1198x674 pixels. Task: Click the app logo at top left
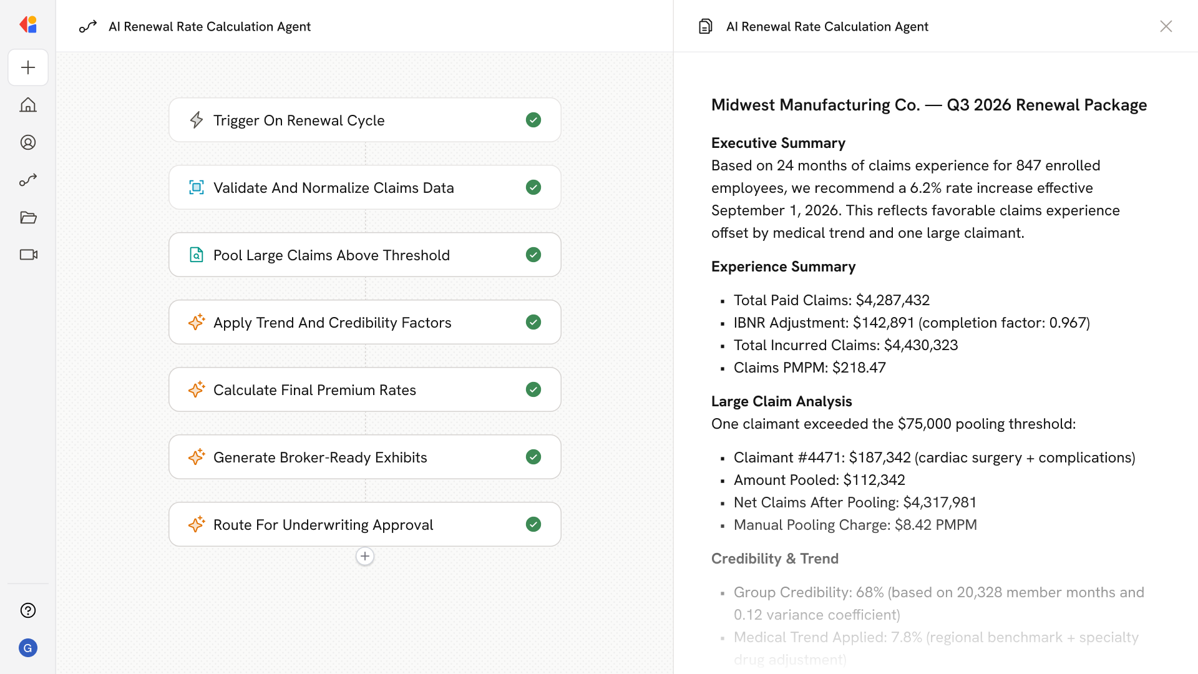click(28, 25)
